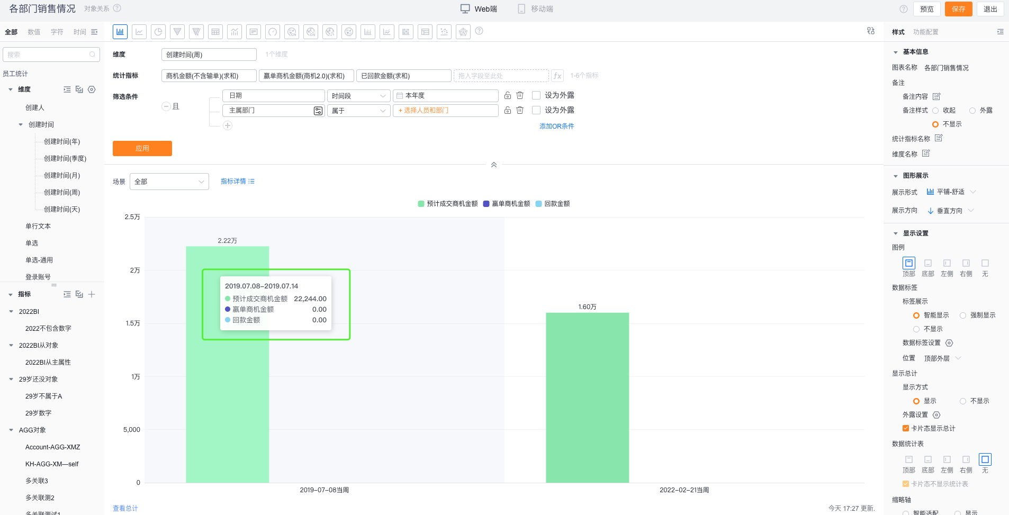Collapse the 2022BI indicator group
Image resolution: width=1009 pixels, height=515 pixels.
(x=11, y=312)
